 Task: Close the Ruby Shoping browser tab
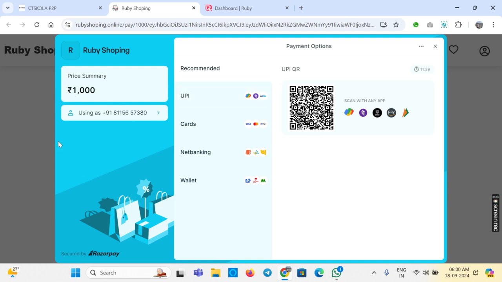[194, 8]
